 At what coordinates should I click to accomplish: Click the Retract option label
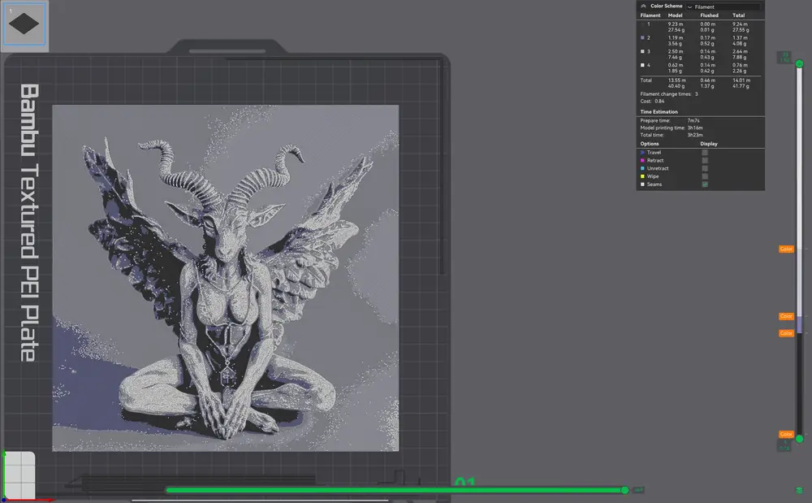click(x=655, y=161)
